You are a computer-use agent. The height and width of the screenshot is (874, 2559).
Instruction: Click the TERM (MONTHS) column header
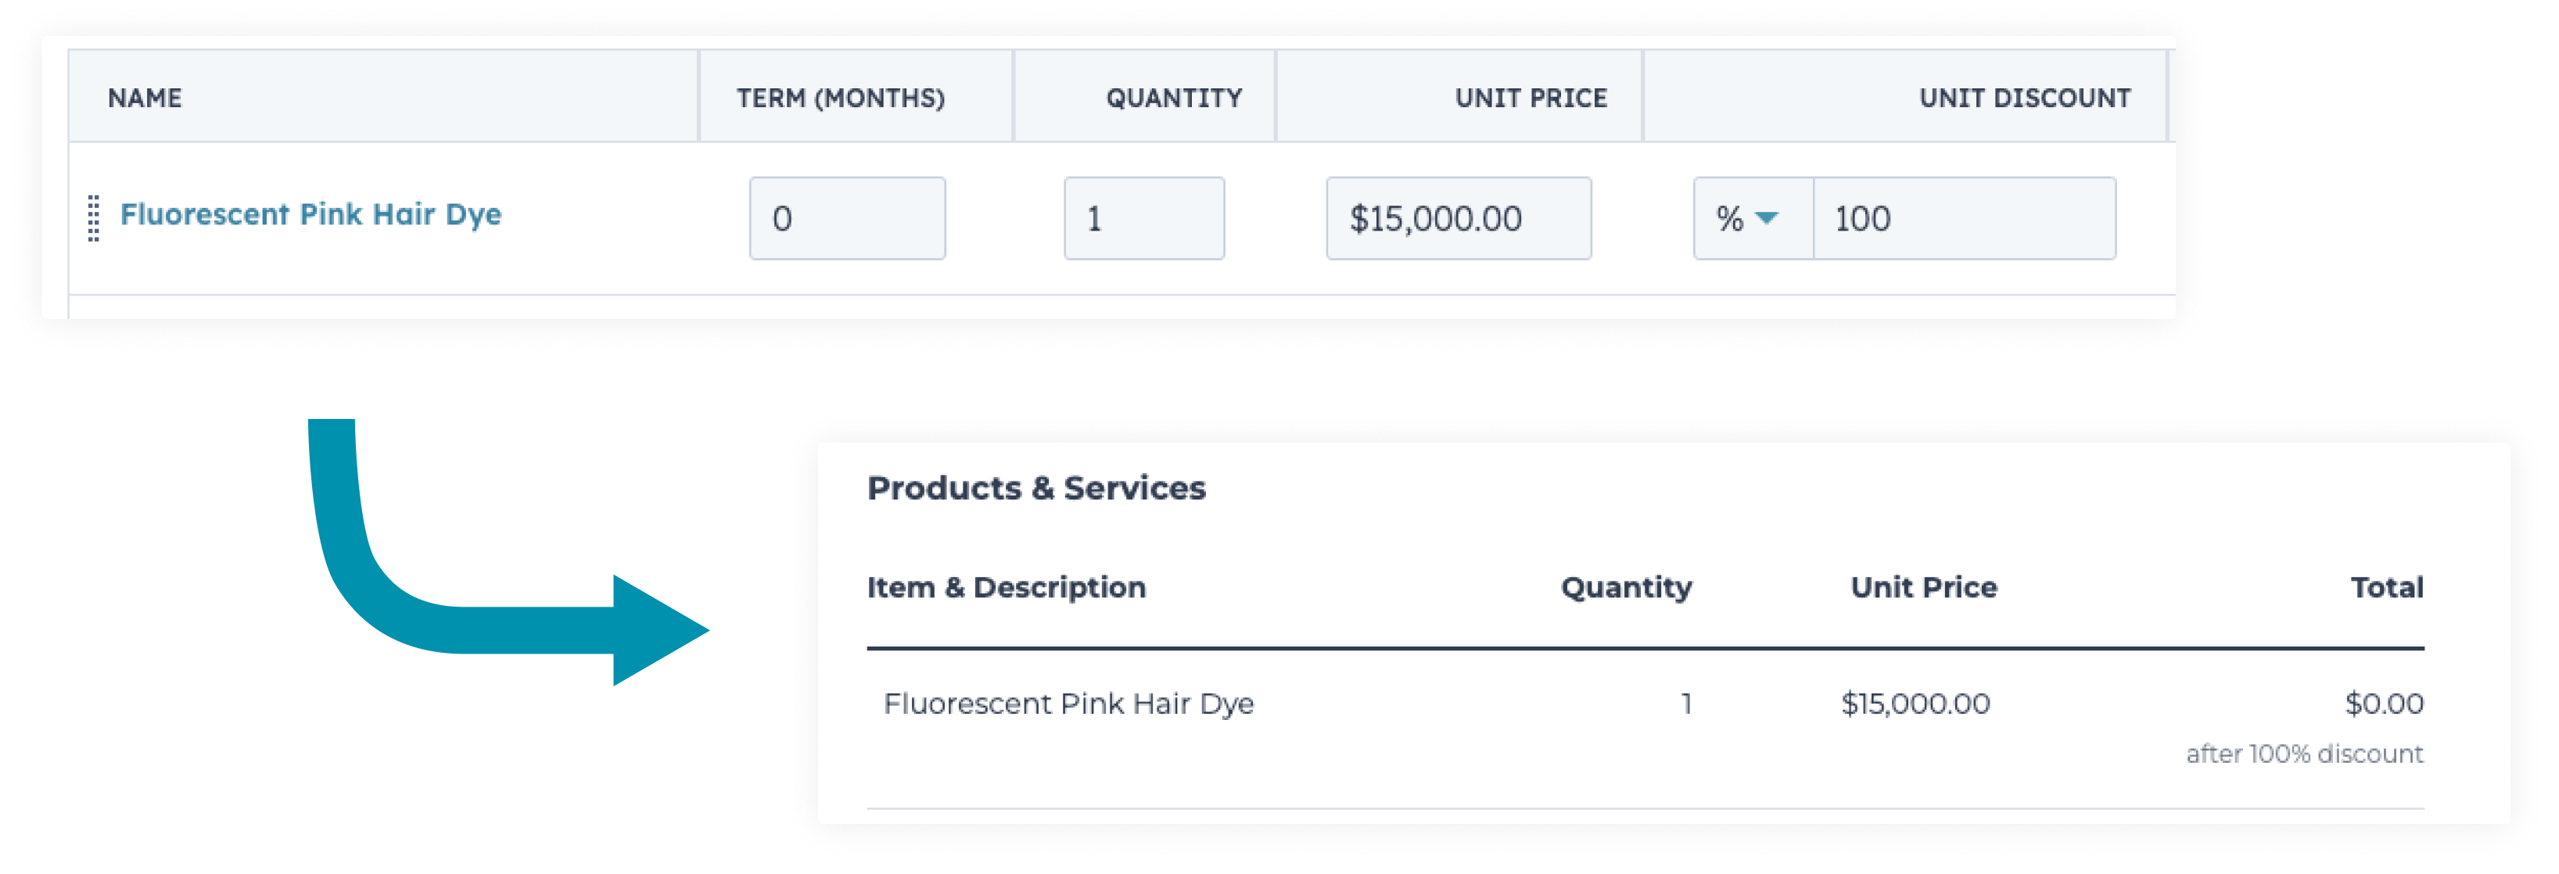tap(841, 99)
